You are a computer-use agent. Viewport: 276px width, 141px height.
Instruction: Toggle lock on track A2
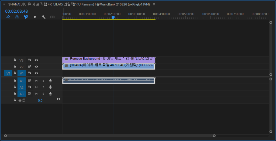tap(15, 87)
